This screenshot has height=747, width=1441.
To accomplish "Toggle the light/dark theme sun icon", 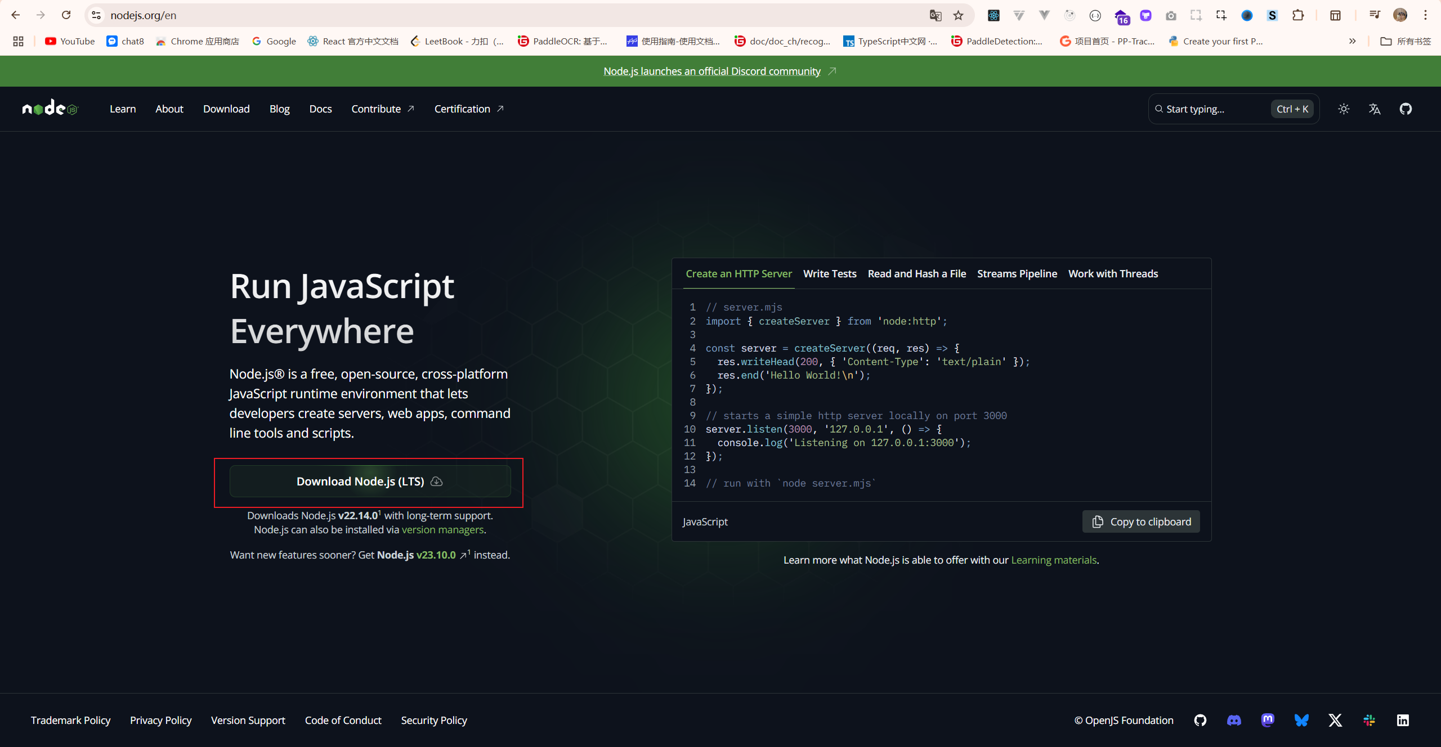I will coord(1344,109).
